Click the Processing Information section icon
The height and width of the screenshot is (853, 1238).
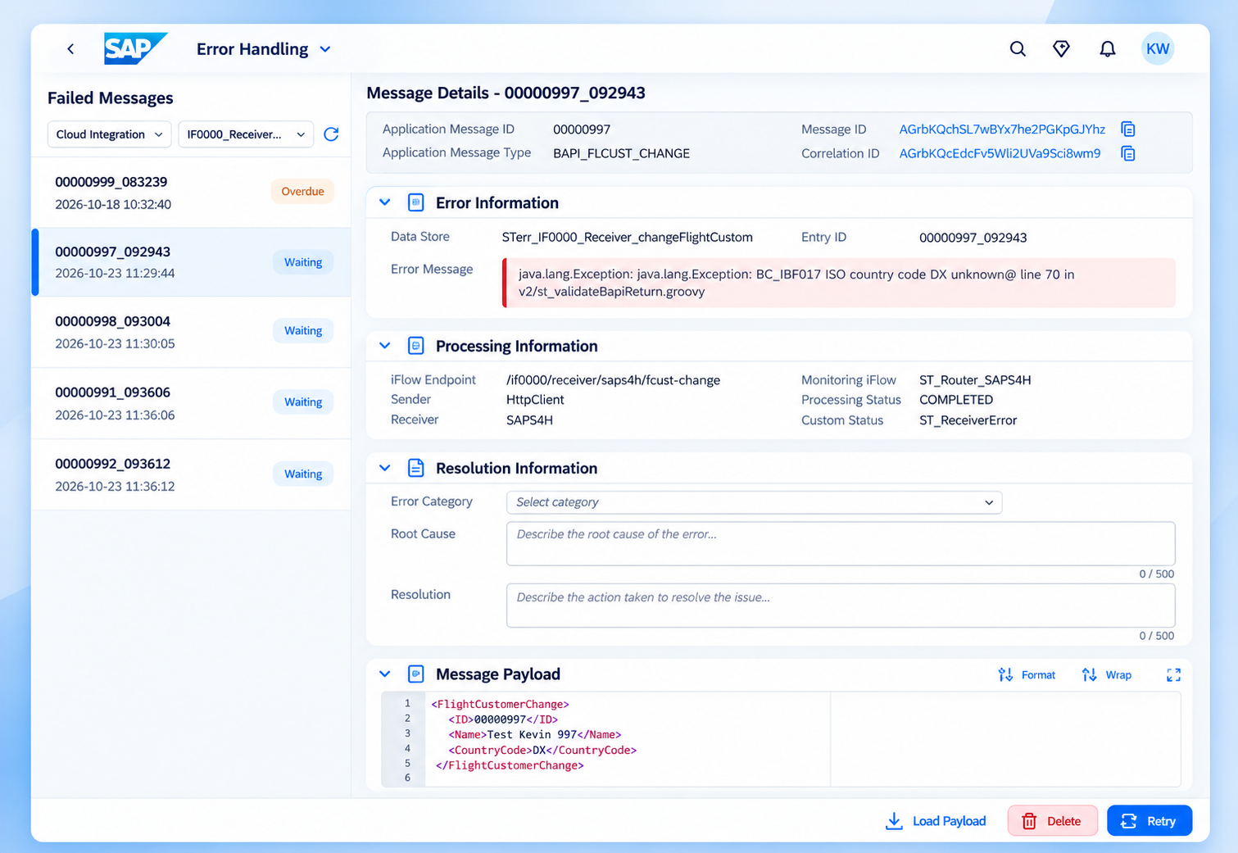(x=415, y=346)
